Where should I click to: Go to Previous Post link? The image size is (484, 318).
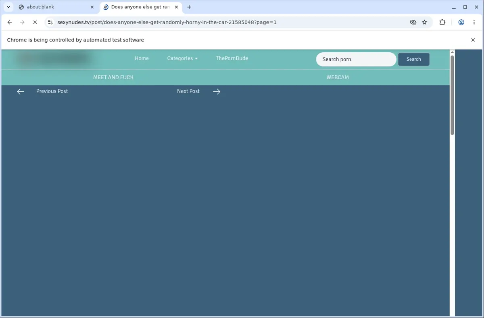(52, 91)
